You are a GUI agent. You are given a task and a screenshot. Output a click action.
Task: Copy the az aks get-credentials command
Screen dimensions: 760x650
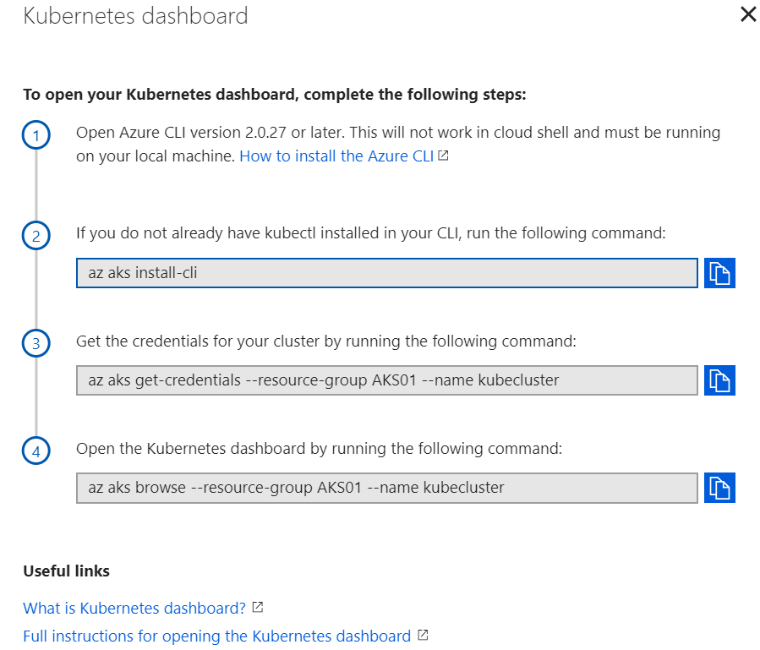pos(719,380)
